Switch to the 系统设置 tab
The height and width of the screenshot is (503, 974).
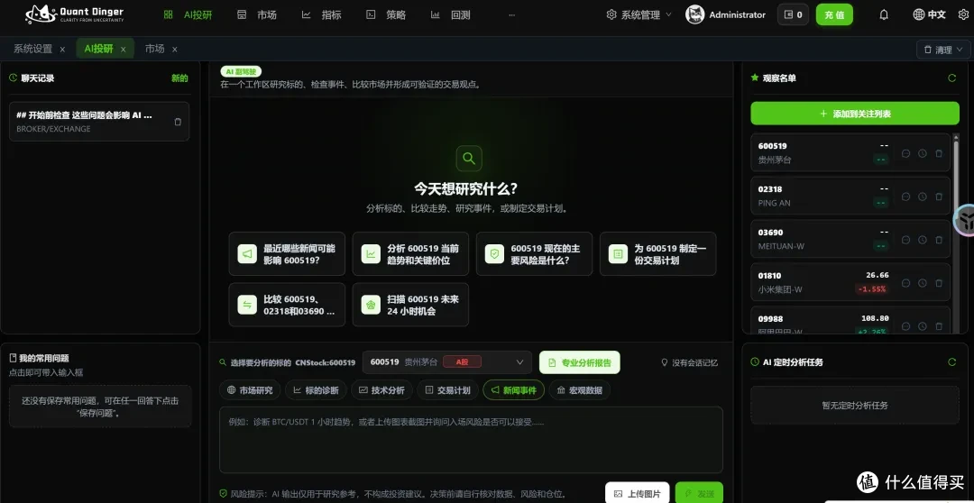(33, 49)
